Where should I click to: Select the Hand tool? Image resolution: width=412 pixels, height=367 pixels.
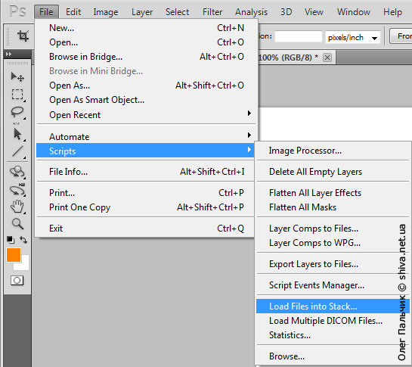[x=17, y=207]
